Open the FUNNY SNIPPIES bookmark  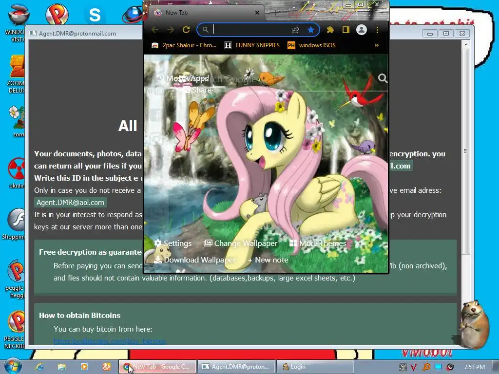252,45
